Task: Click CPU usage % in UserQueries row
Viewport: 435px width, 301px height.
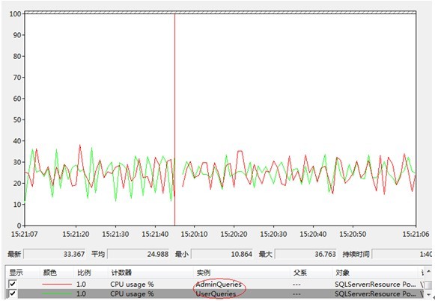Action: tap(132, 294)
